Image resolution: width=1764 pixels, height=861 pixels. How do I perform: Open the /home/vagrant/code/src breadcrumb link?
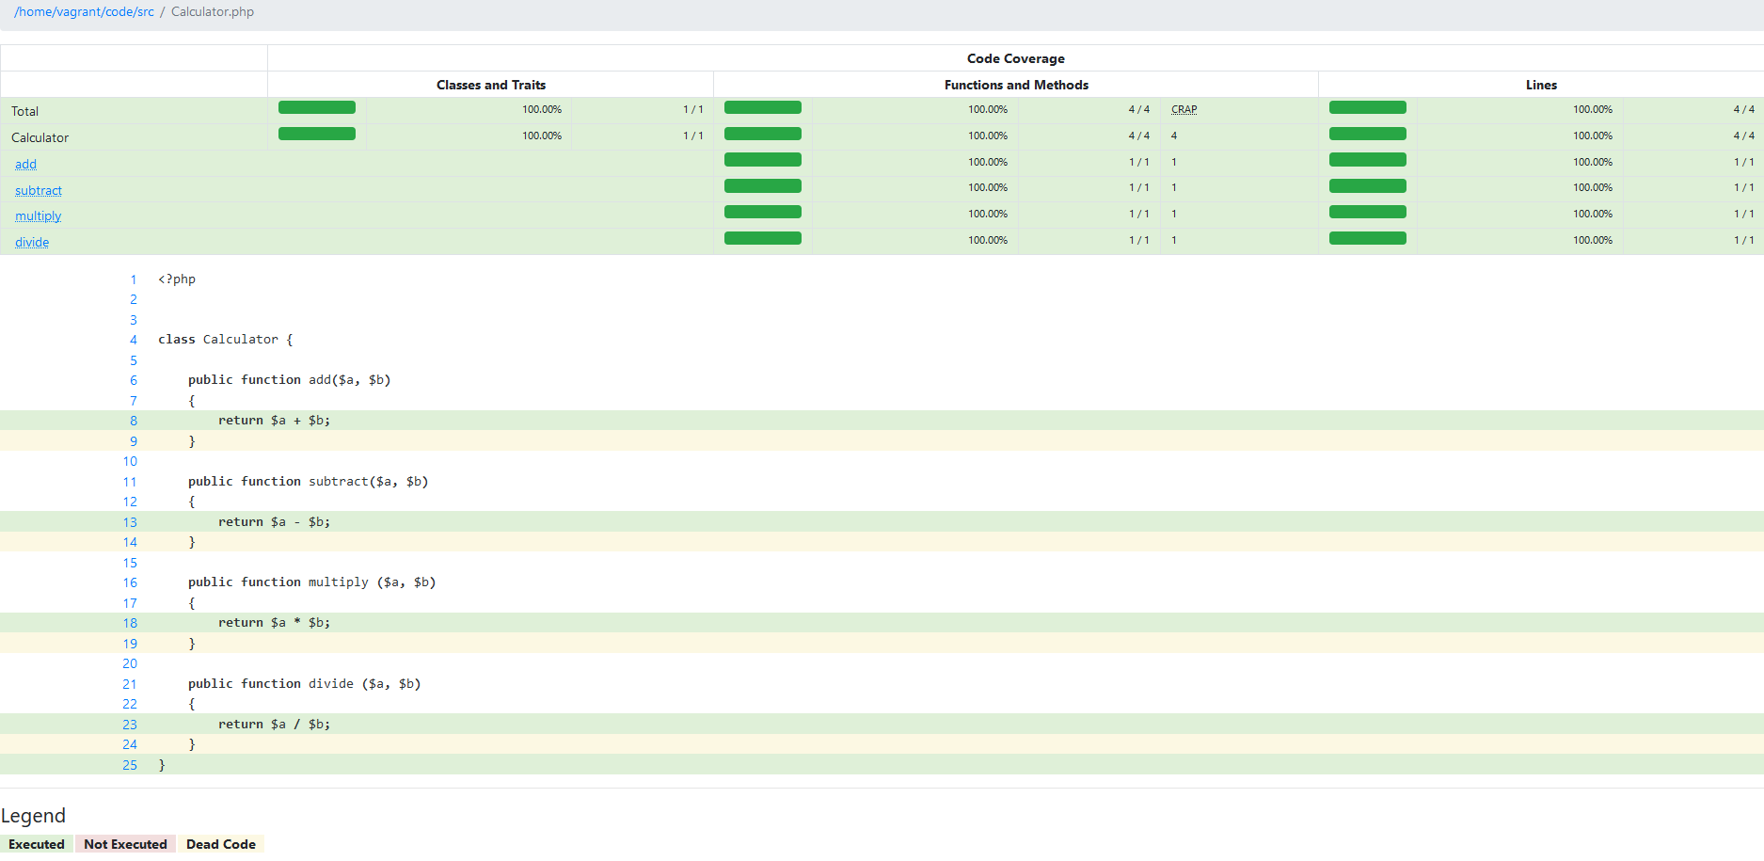coord(84,12)
